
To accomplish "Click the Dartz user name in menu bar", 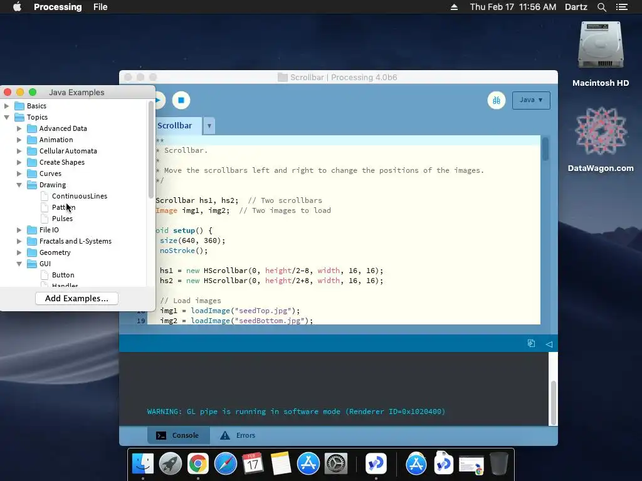I will [576, 7].
